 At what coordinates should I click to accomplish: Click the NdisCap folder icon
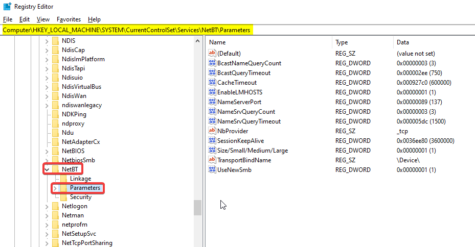[x=55, y=50]
